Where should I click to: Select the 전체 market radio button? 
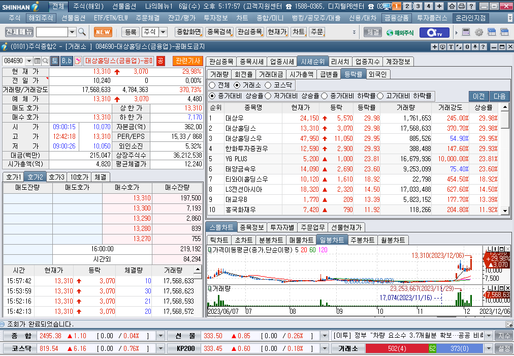point(212,85)
